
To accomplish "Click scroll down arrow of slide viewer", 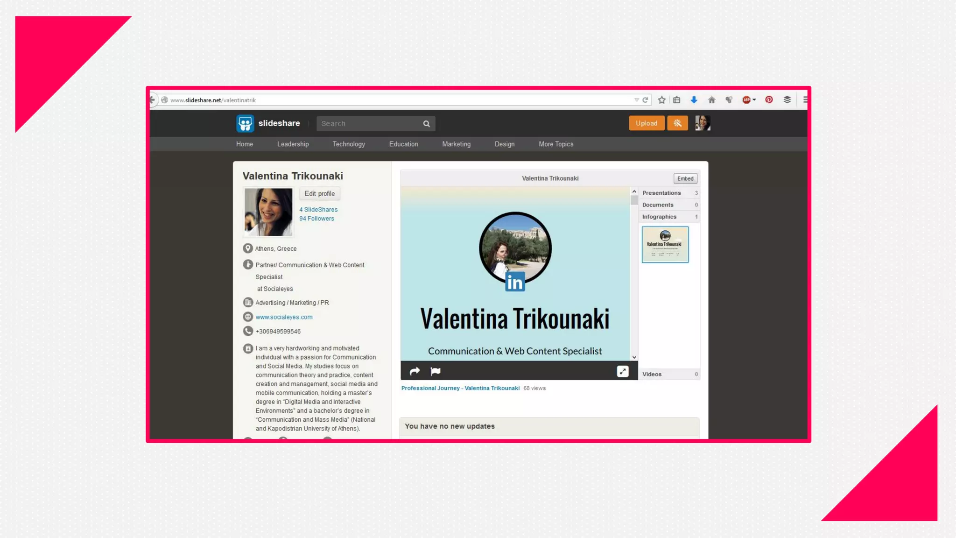I will tap(634, 357).
